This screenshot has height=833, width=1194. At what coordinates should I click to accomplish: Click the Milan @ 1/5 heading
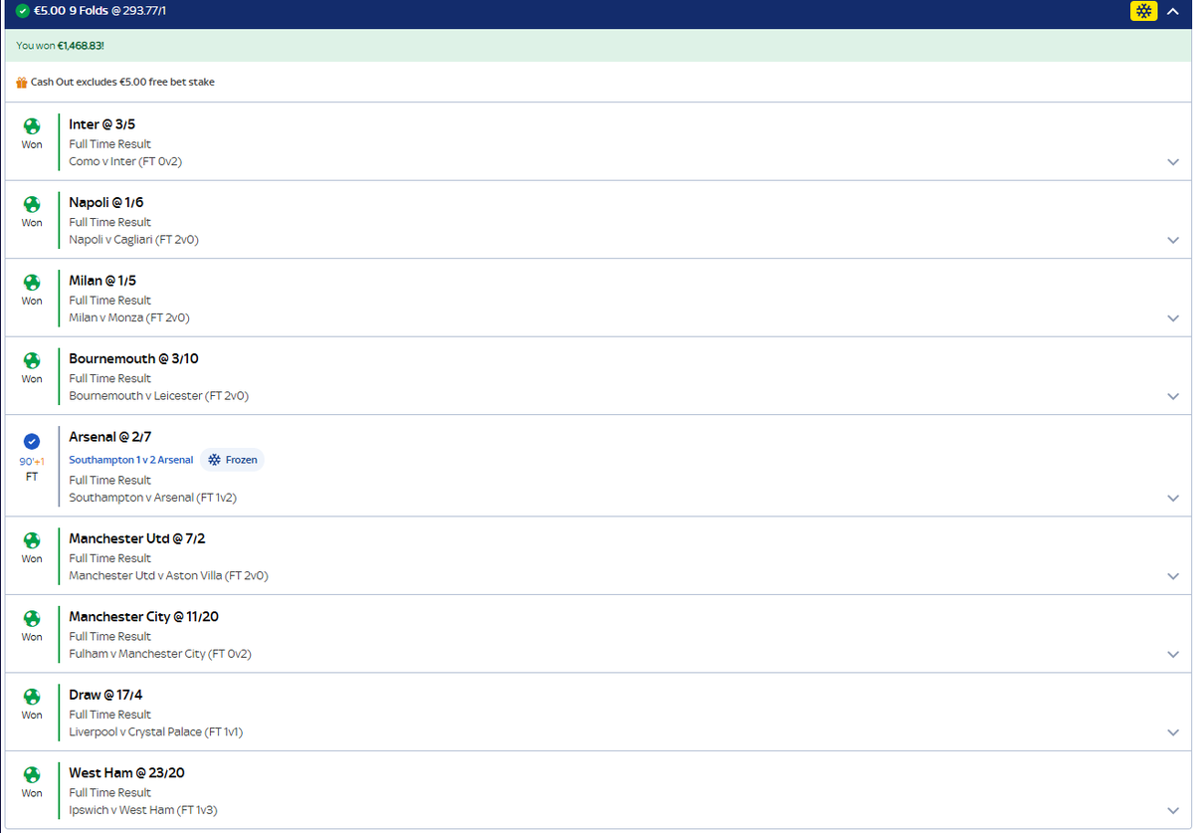(102, 281)
